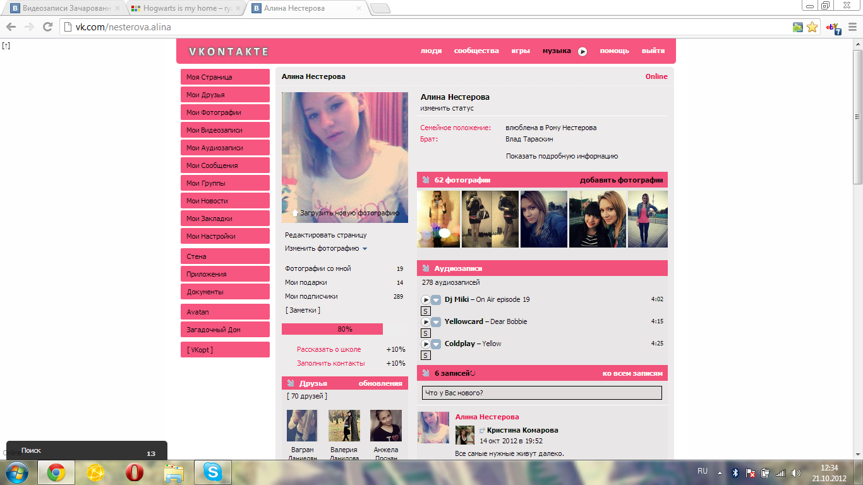863x485 pixels.
Task: Click the Bluetooth icon in system tray
Action: [735, 472]
